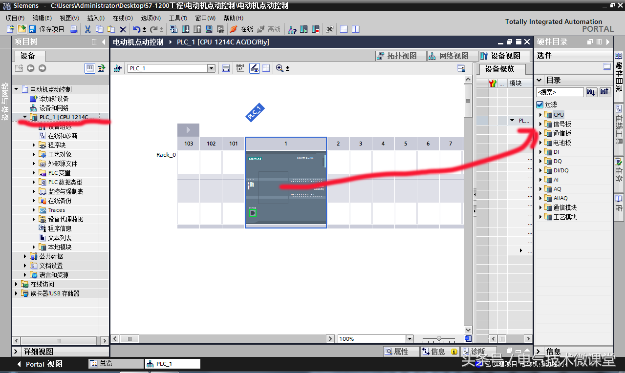Switch to Portal 视图
This screenshot has height=373, width=625.
click(40, 364)
